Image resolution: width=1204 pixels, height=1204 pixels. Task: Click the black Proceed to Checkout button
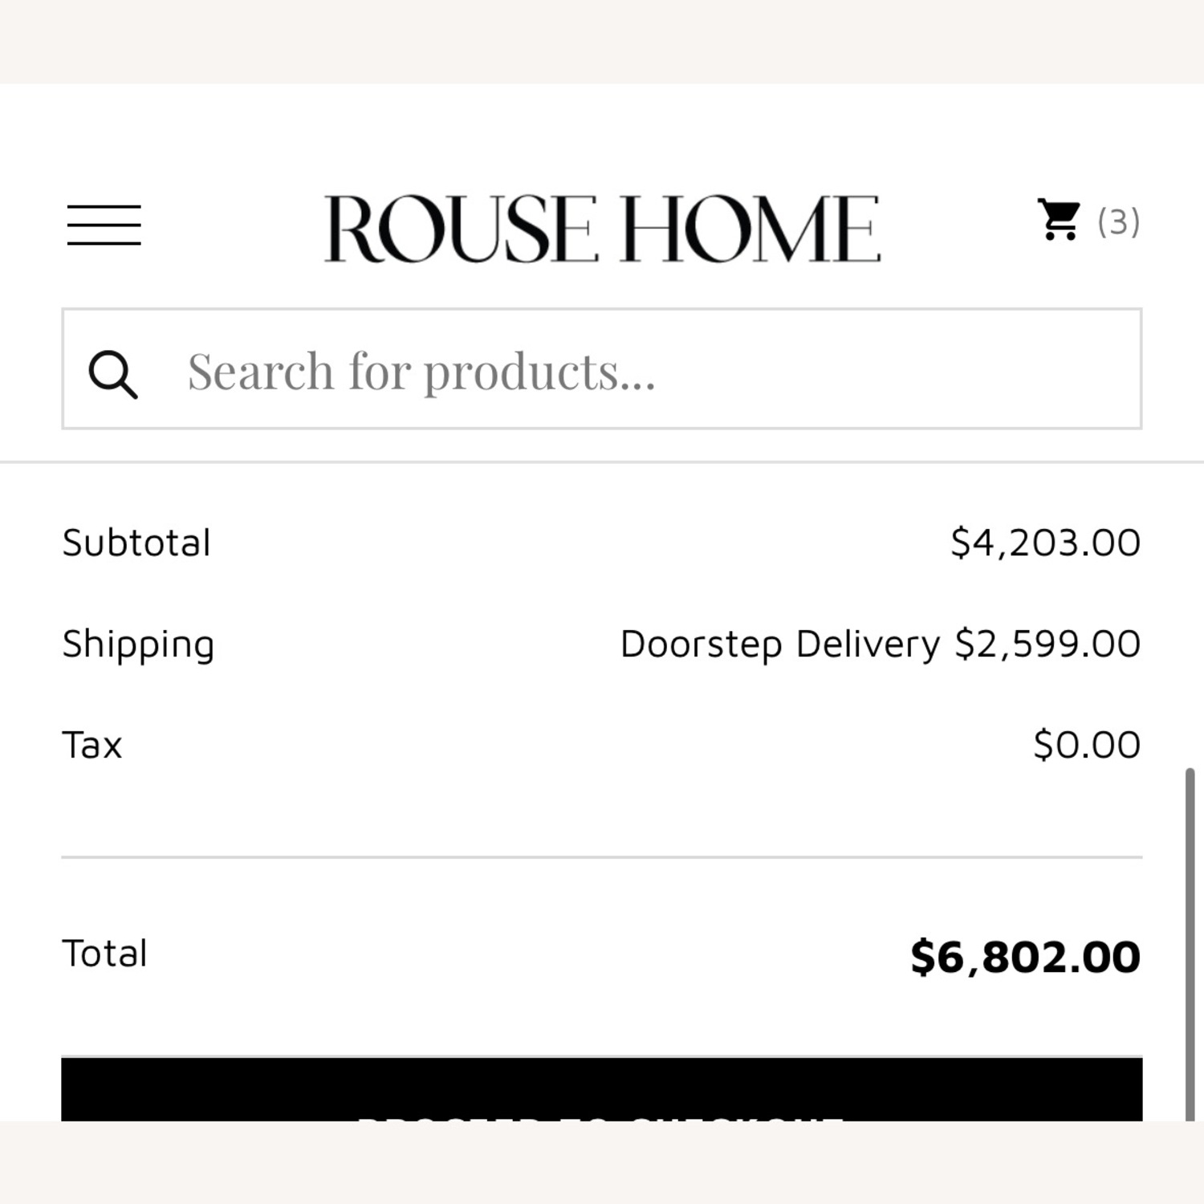602,1090
